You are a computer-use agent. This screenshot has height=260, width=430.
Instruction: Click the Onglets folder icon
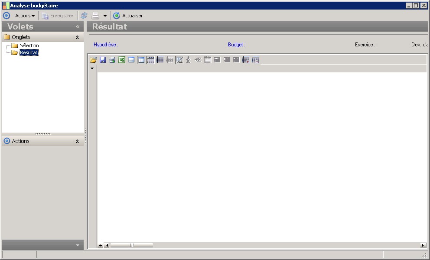click(7, 37)
